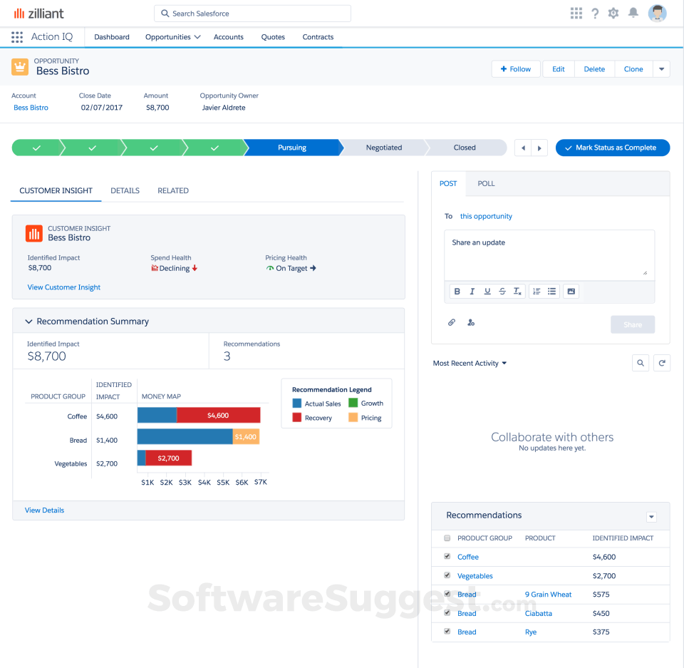Click the Mark Status as Complete button
684x668 pixels.
612,148
